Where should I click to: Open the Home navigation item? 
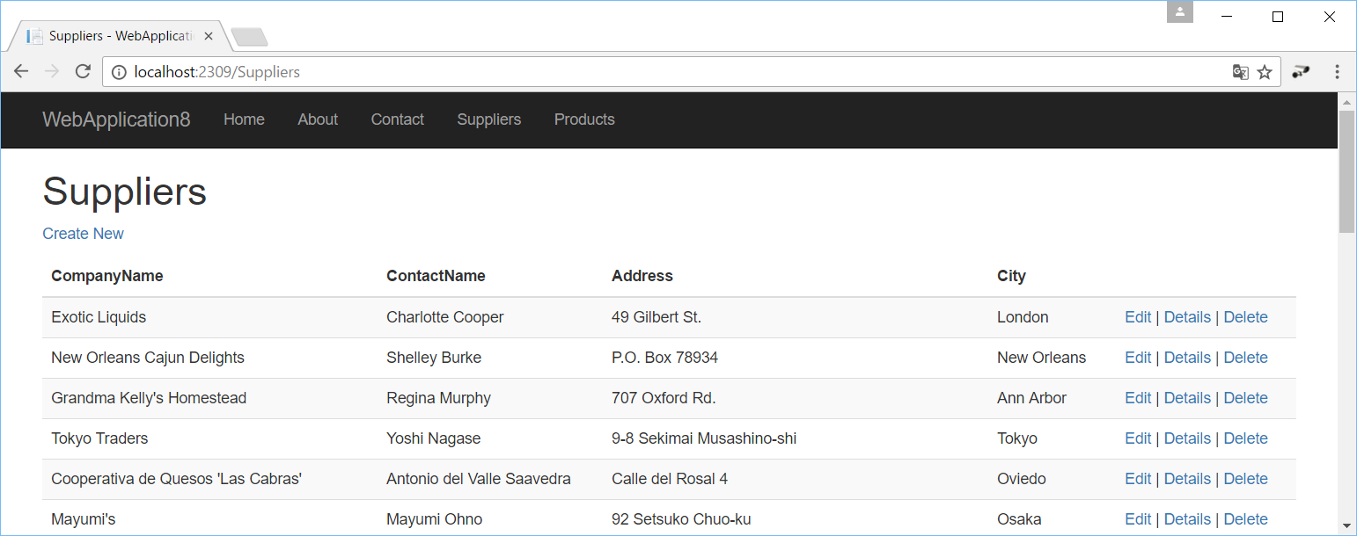click(244, 120)
